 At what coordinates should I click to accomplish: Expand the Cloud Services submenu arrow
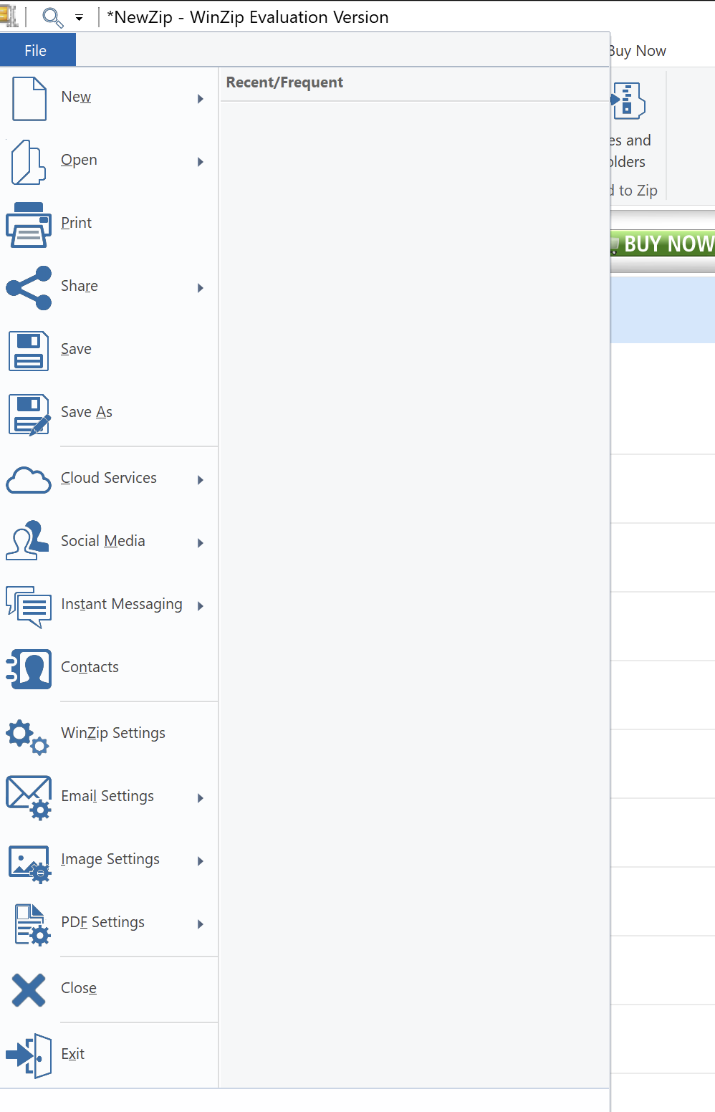pos(201,480)
